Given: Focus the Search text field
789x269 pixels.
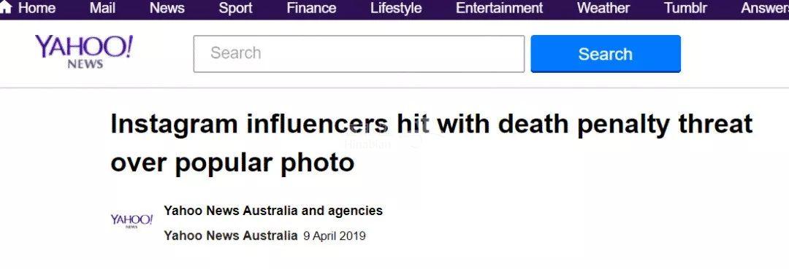Looking at the screenshot, I should click(359, 54).
